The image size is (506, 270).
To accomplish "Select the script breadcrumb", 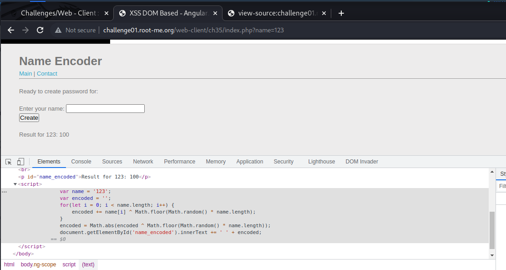I will pos(69,265).
